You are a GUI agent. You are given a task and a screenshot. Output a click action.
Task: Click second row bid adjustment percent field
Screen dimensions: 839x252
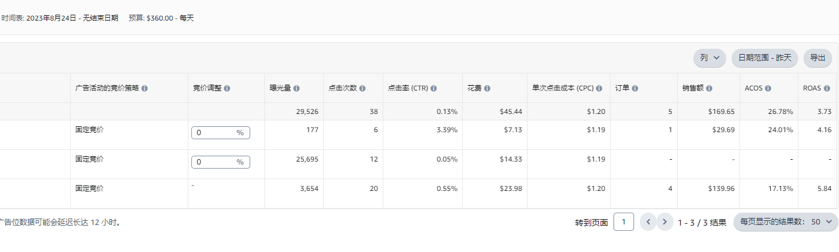(x=221, y=162)
